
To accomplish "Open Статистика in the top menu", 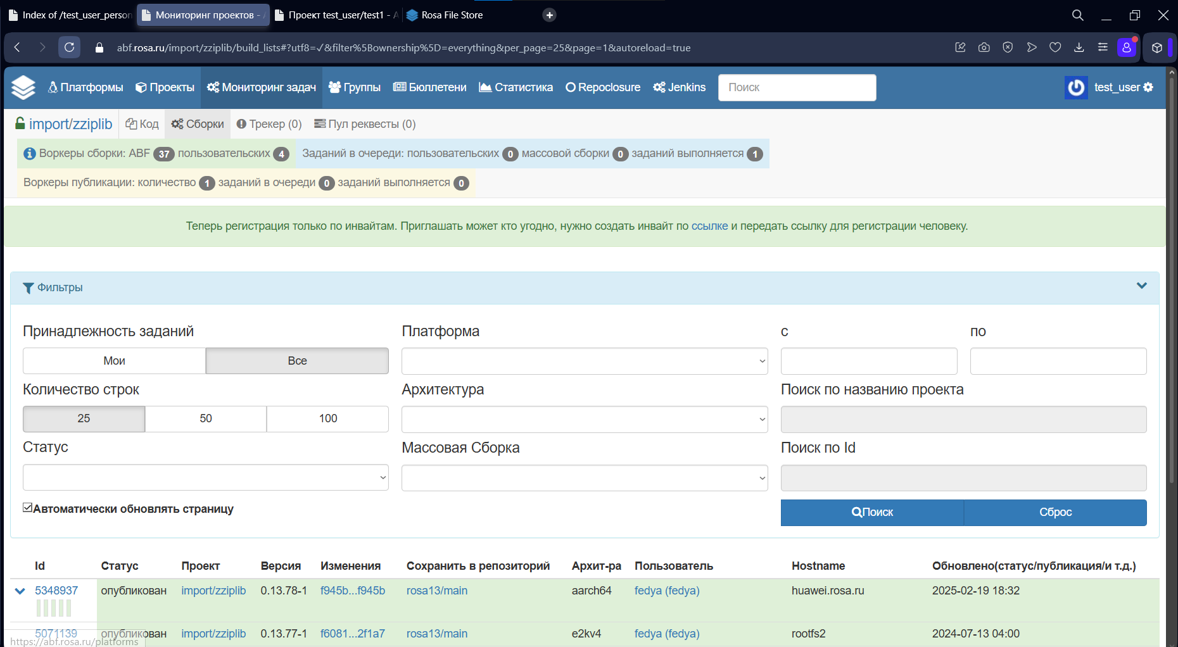I will [516, 87].
